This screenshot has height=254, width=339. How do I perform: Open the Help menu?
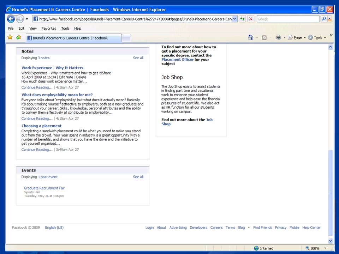pos(78,28)
